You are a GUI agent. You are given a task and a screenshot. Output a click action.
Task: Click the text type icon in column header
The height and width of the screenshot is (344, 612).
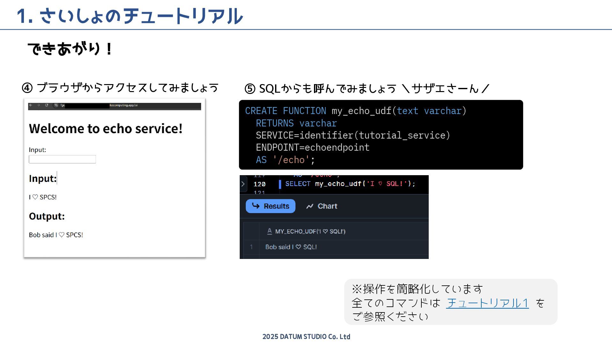[269, 231]
